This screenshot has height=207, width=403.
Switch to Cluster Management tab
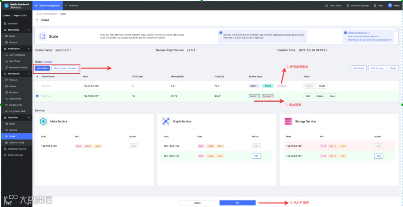click(x=47, y=6)
